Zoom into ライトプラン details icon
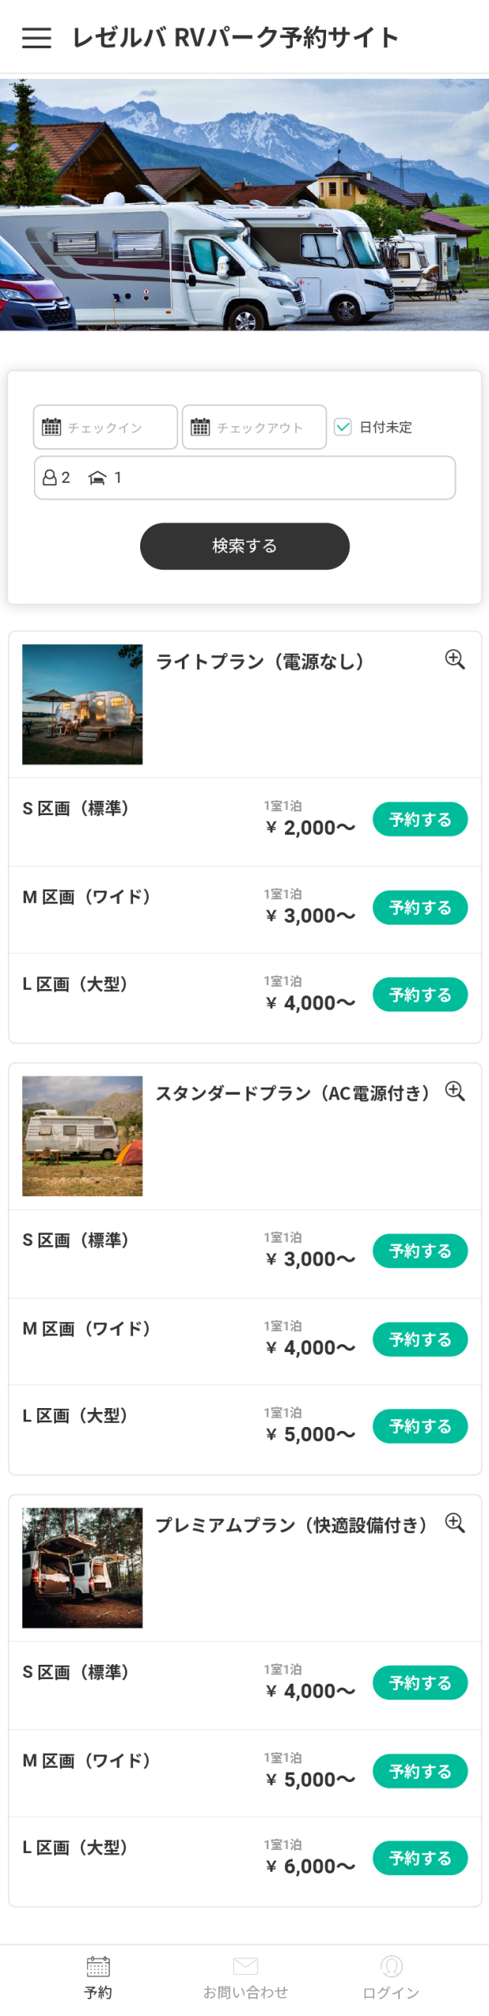 [x=454, y=659]
